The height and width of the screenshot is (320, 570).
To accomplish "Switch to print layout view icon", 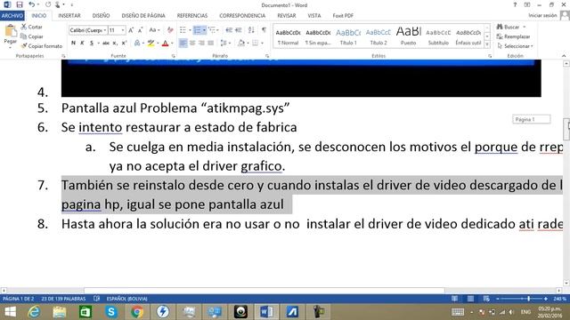I will click(x=470, y=299).
